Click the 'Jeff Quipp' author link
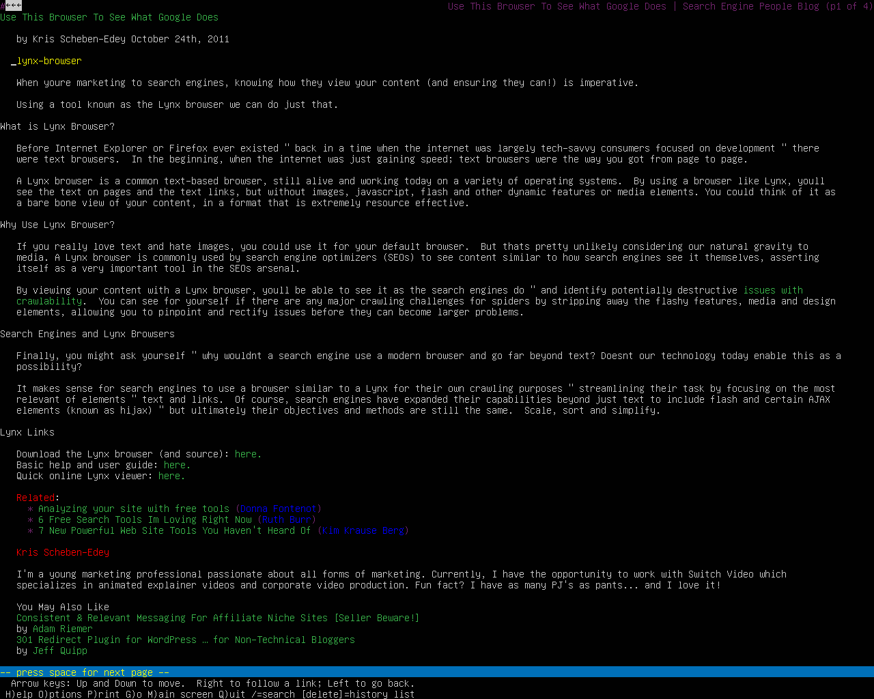 click(60, 651)
